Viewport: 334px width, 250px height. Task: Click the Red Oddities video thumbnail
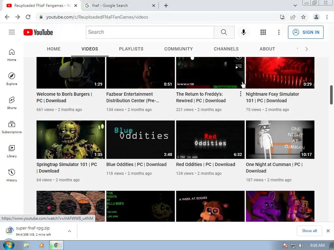(x=210, y=140)
